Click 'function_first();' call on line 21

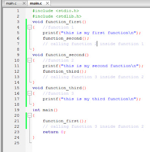65,121
